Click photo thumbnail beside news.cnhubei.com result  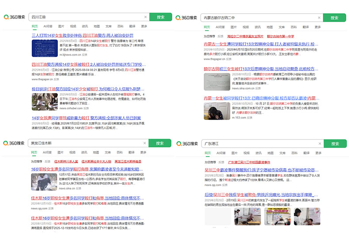pyautogui.click(x=45, y=102)
